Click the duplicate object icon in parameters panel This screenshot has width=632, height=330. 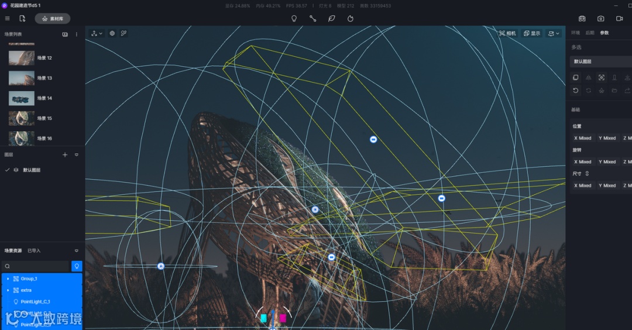(x=576, y=77)
